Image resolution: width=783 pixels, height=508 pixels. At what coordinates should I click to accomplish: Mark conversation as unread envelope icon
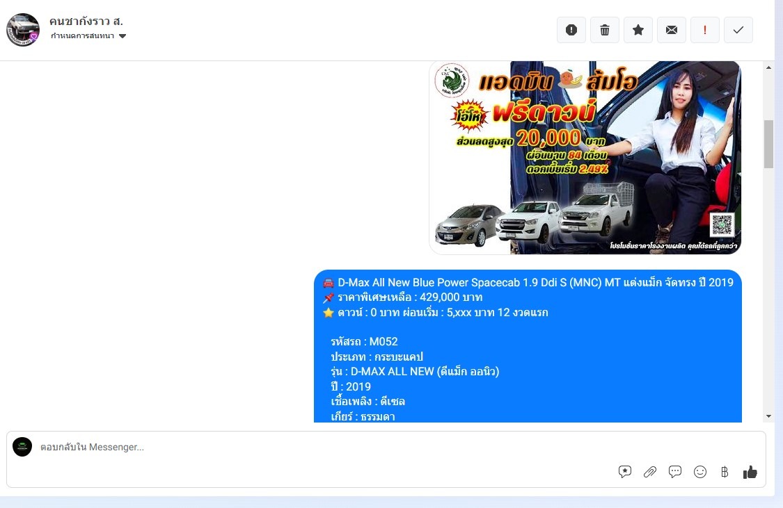672,30
